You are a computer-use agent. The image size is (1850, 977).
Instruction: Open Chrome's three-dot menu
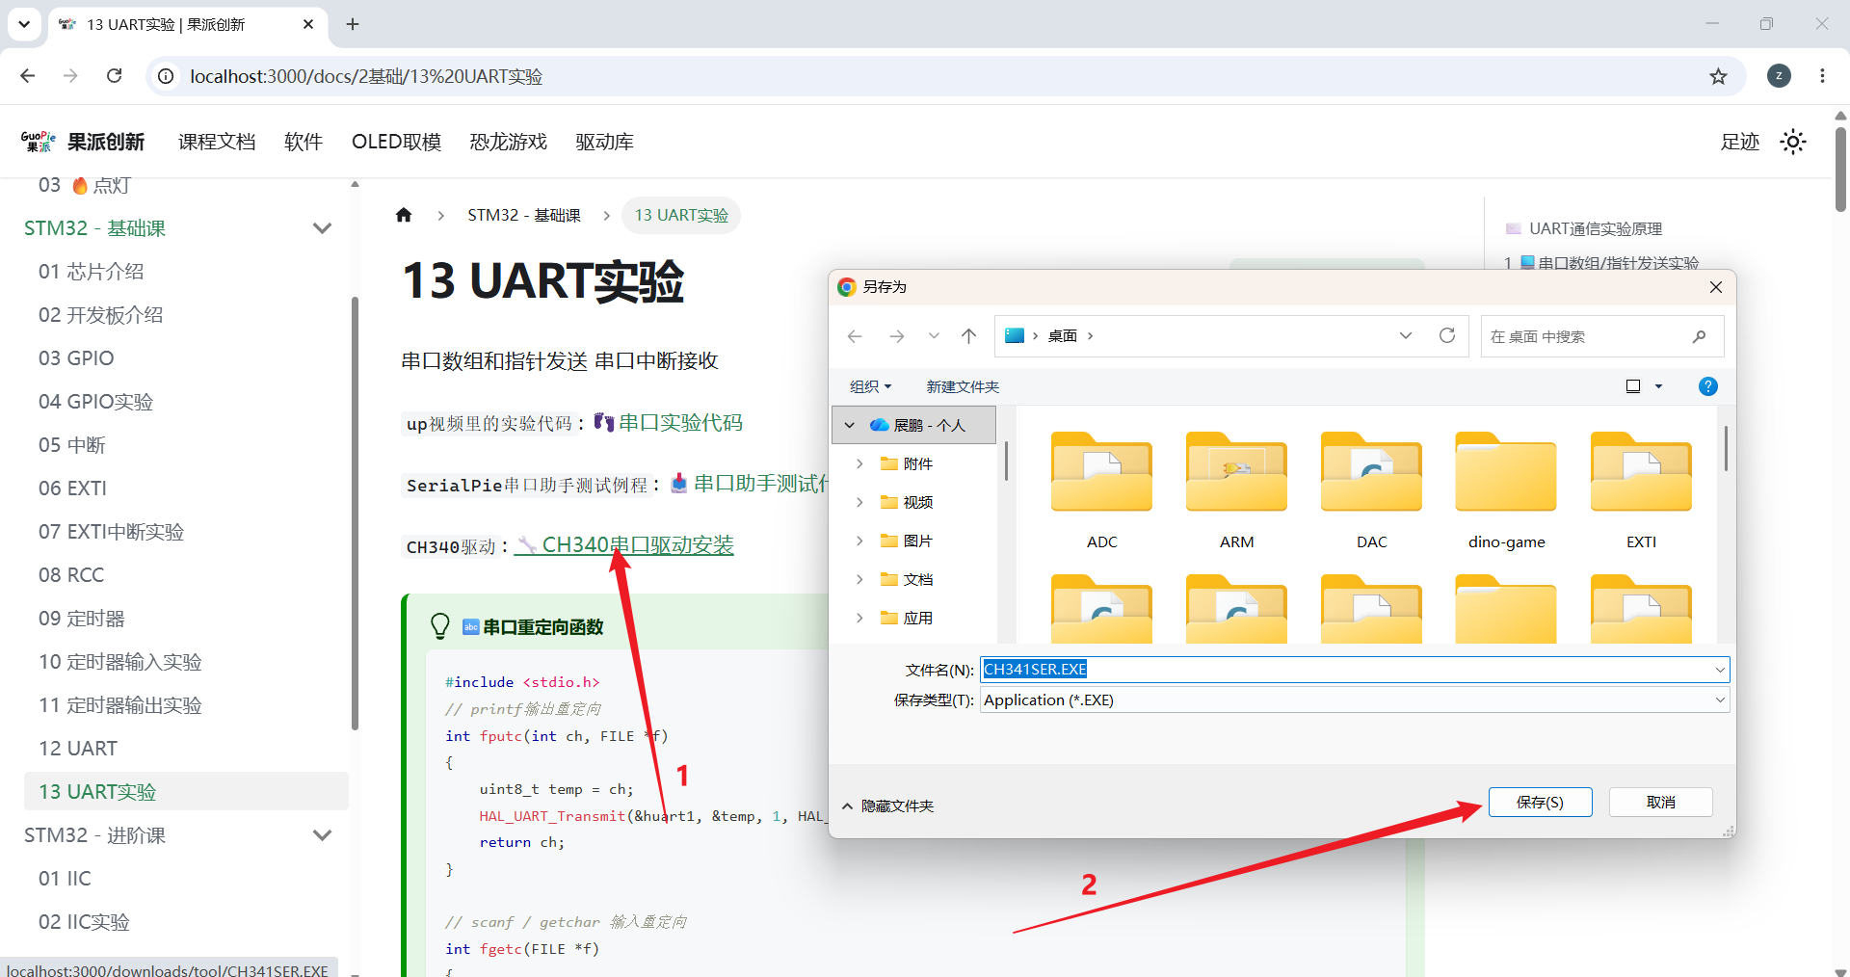(1822, 76)
